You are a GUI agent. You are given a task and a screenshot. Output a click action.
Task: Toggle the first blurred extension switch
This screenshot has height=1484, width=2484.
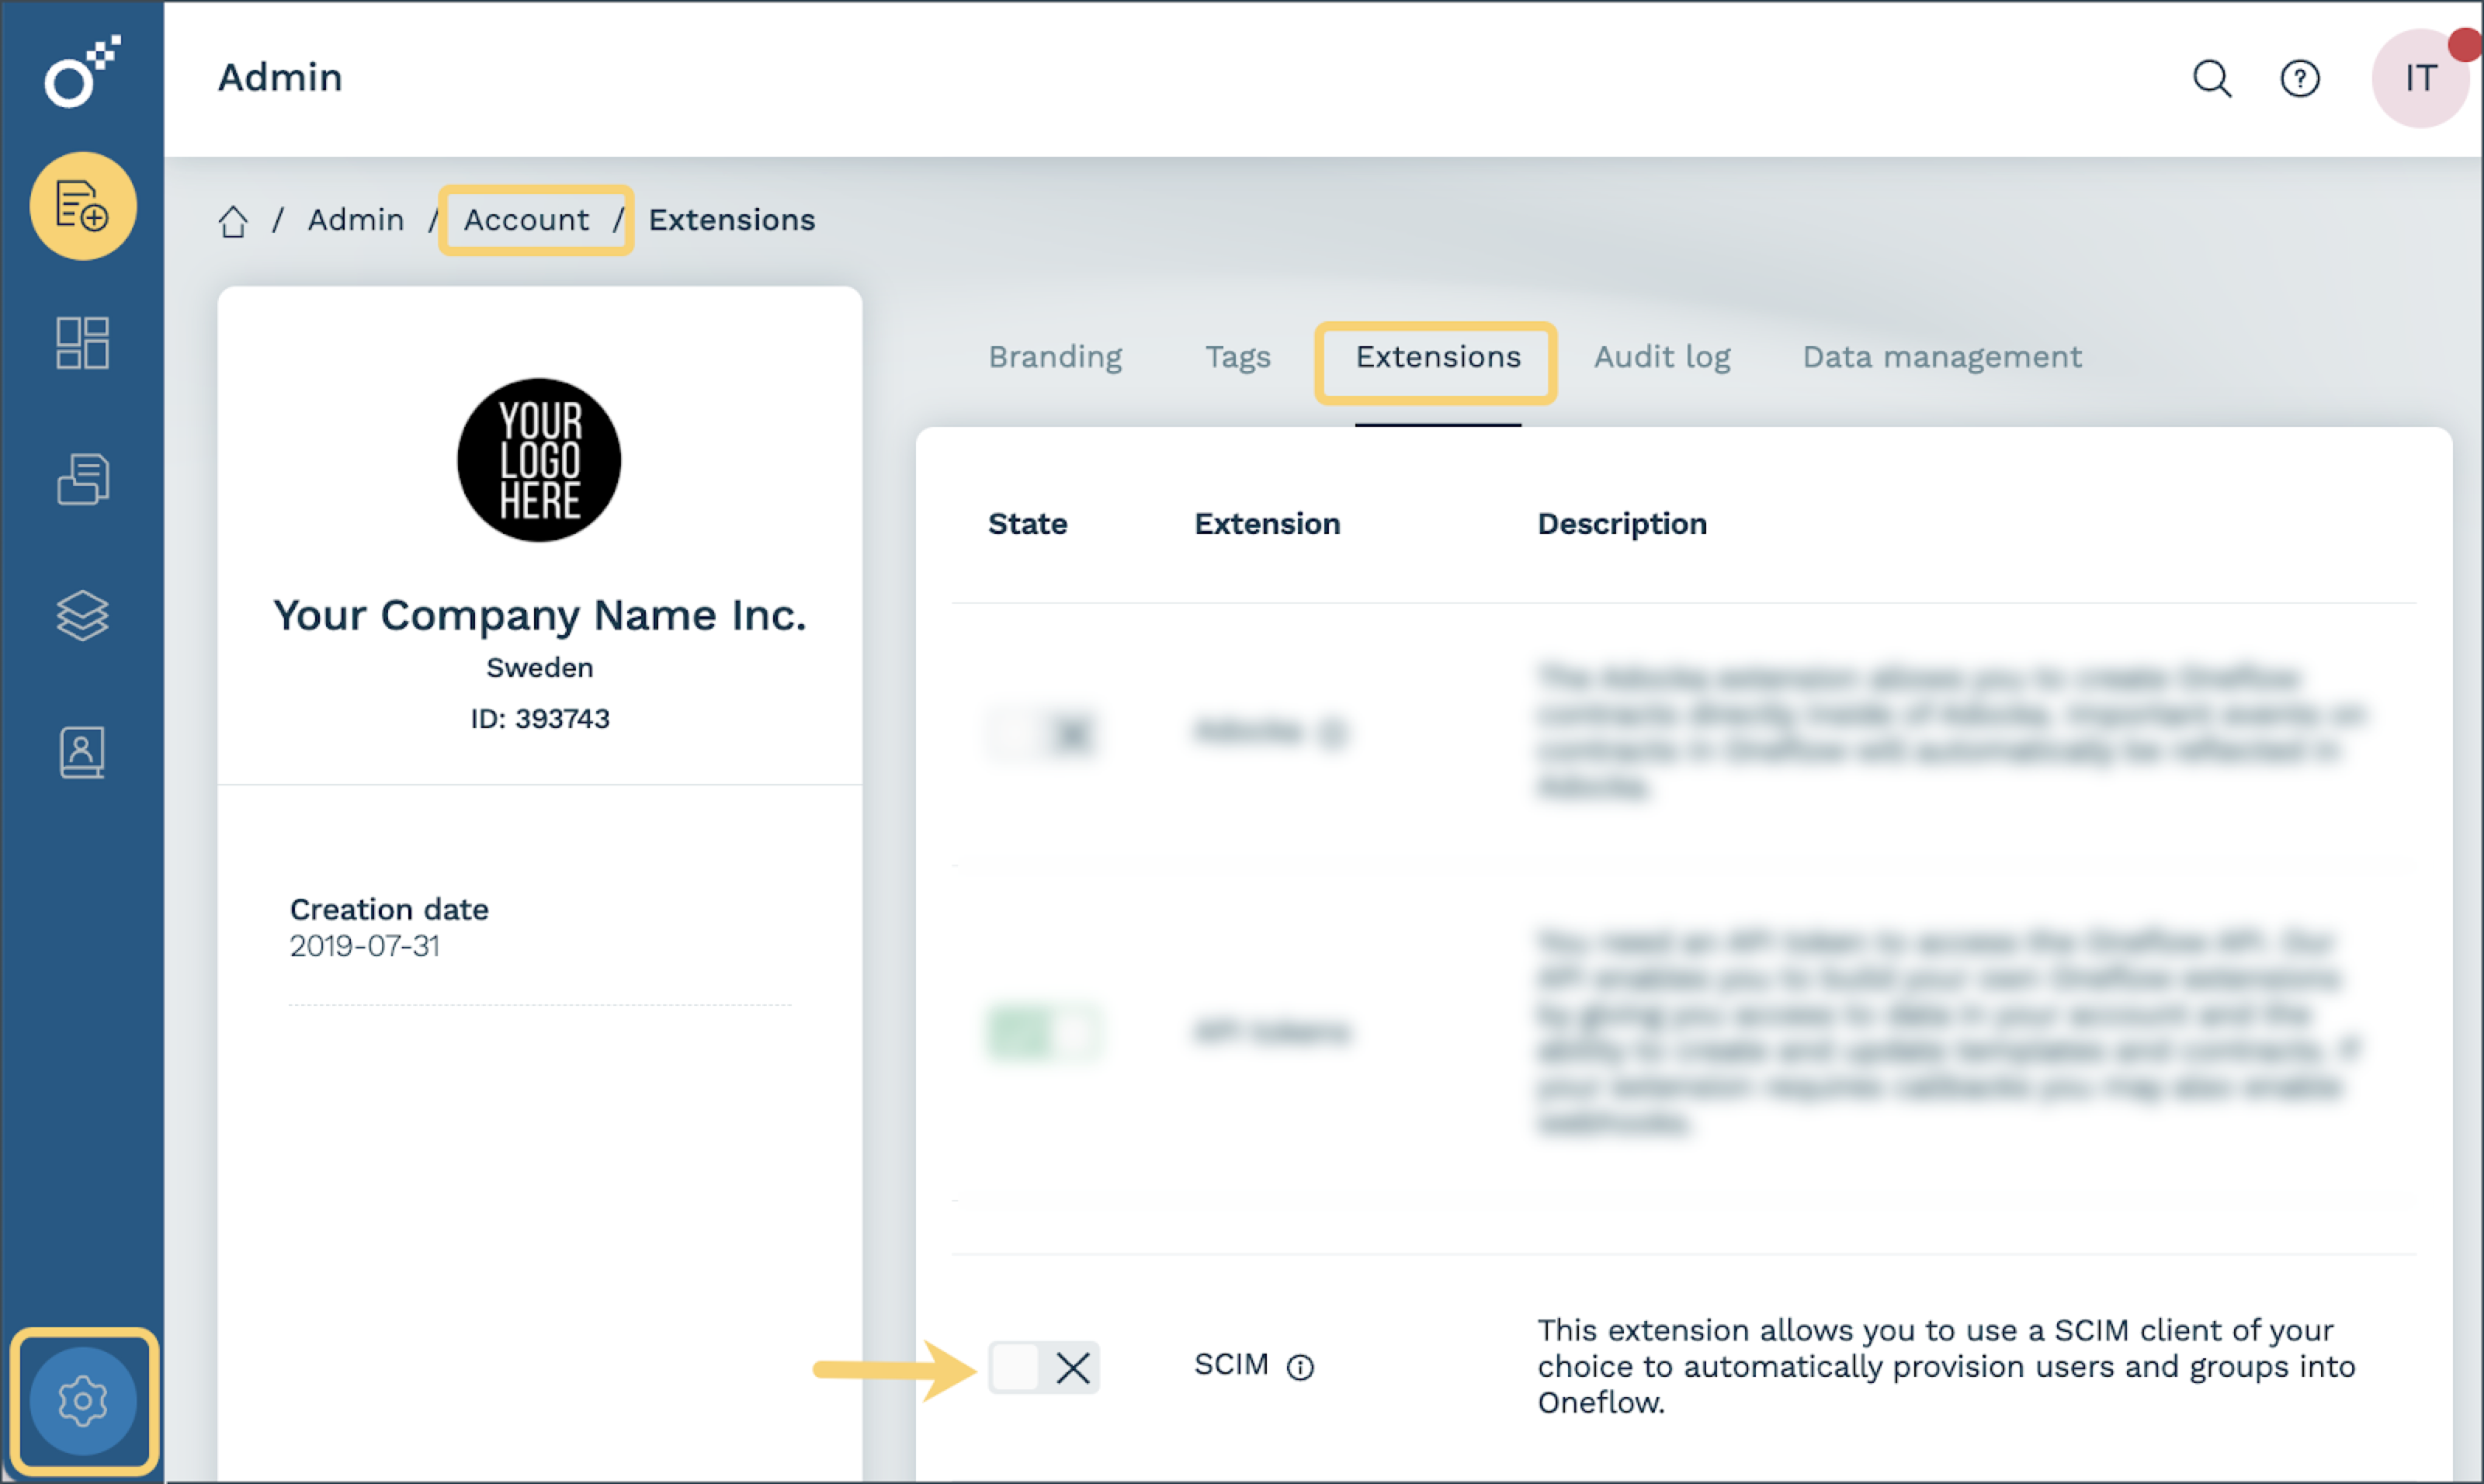tap(1043, 733)
